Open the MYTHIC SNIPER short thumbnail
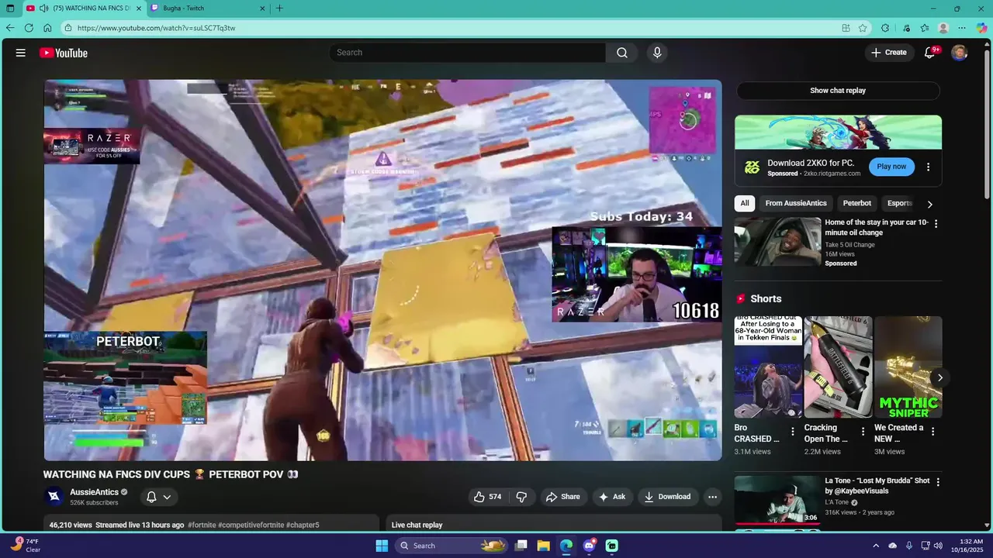 point(908,367)
